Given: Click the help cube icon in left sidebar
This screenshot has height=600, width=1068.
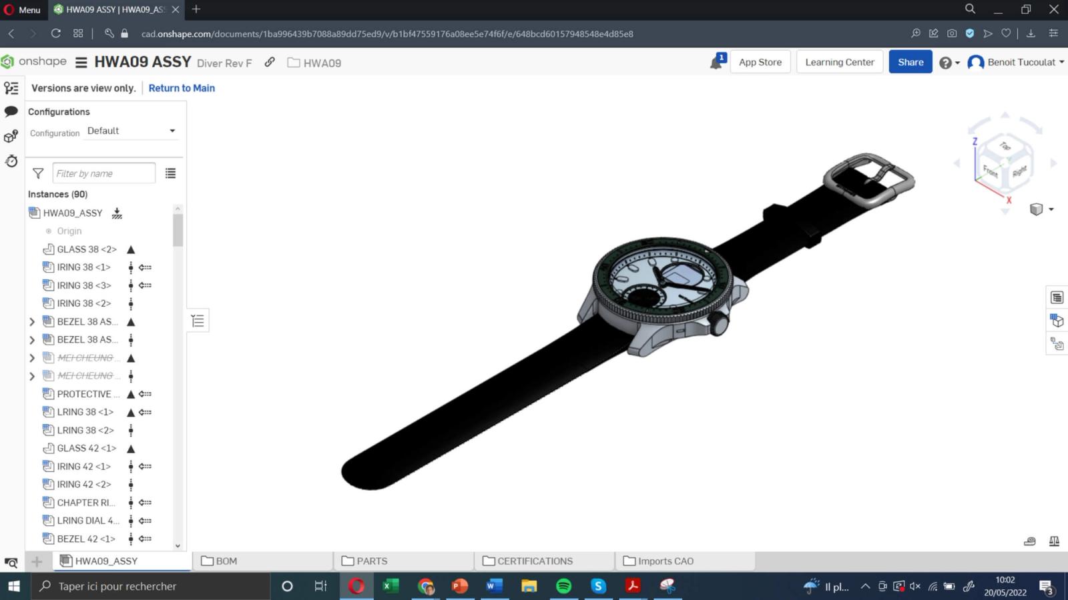Looking at the screenshot, I should 11,137.
